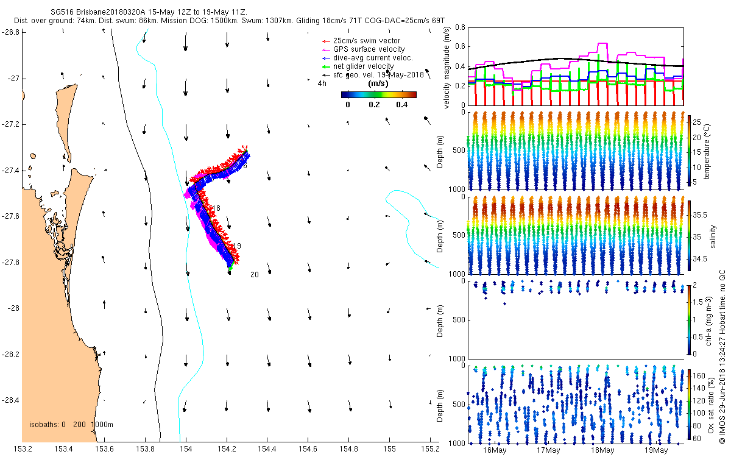Click the oxygen saturation ratio colorbar
Viewport: 731px width, 457px height.
point(689,403)
